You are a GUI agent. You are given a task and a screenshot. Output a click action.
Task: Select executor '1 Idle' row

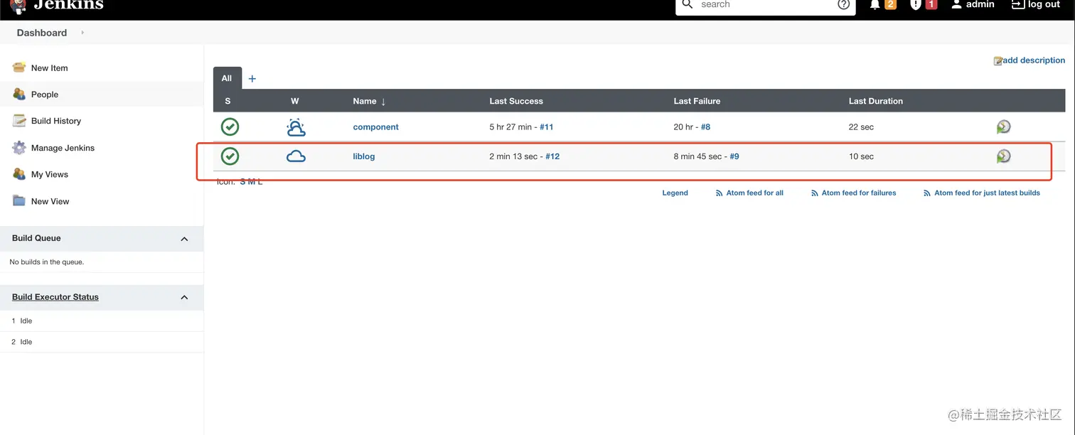102,321
